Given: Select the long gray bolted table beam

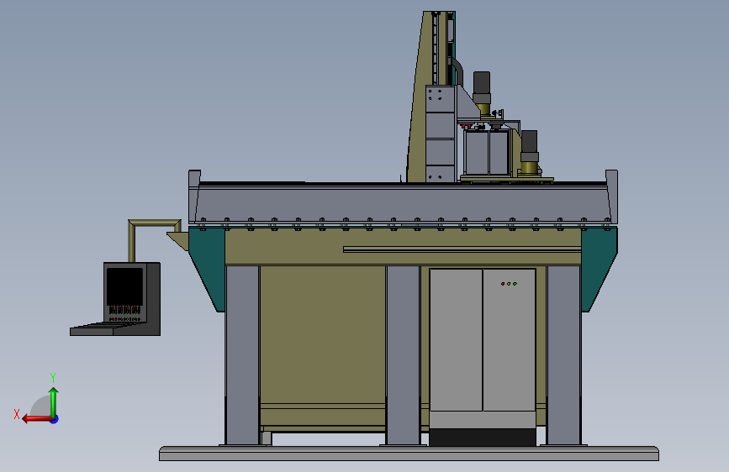Looking at the screenshot, I should click(x=403, y=203).
